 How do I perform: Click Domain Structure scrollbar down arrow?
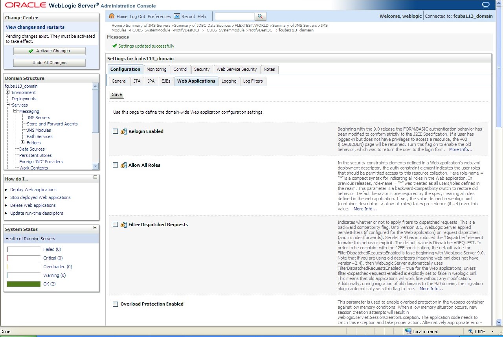[x=95, y=166]
